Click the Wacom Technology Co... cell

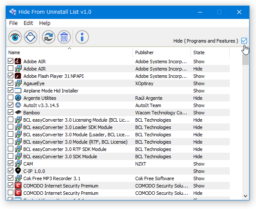161,113
